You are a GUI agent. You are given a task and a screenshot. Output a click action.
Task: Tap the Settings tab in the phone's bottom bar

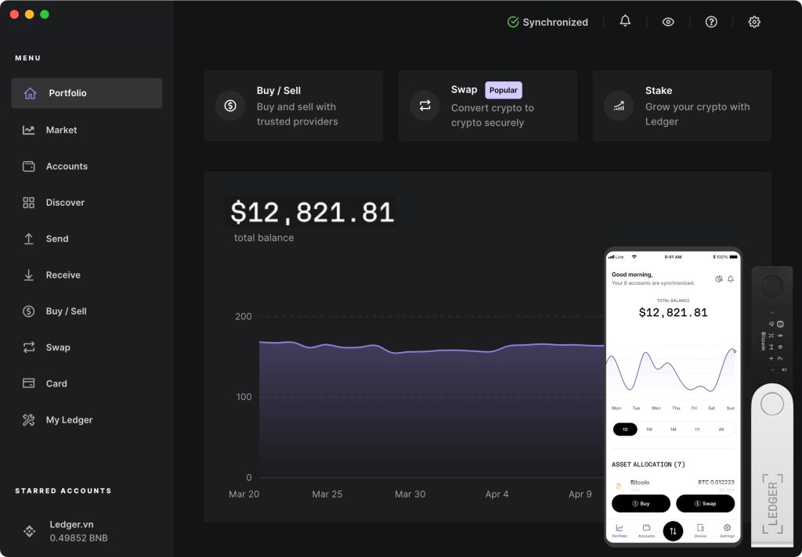727,531
